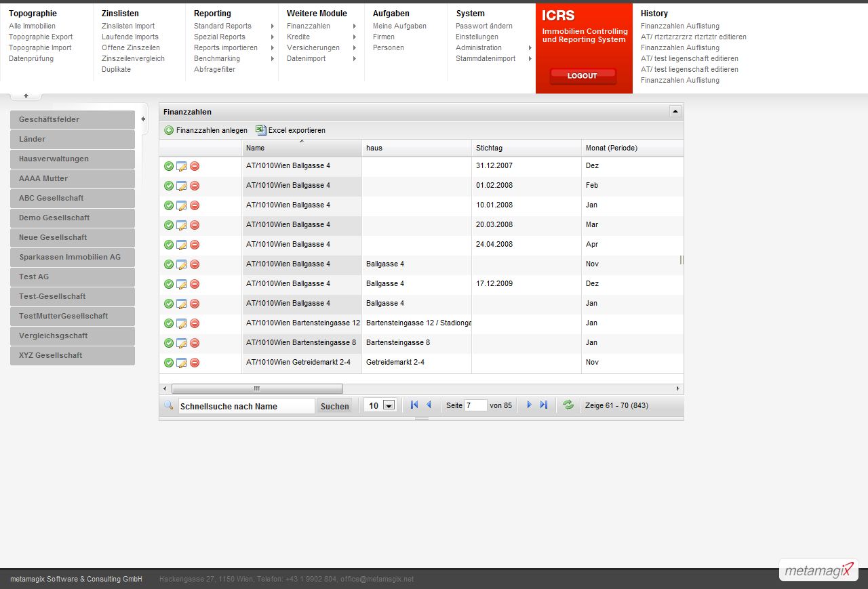Viewport: 868px width, 589px height.
Task: Edit the row with Stichtag 01.02.2008
Action: [x=182, y=186]
